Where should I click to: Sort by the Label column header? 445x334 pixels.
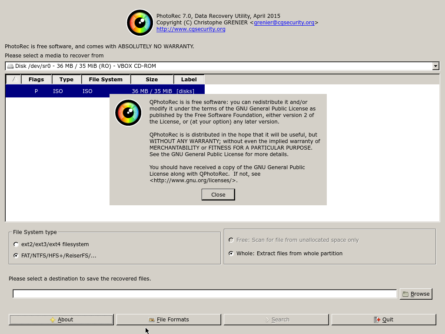(x=189, y=80)
